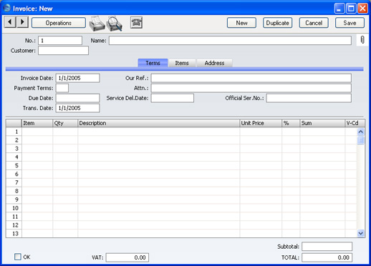Click the items grid scrollbar thumb
Viewport: 371px width, 266px height.
click(361, 140)
